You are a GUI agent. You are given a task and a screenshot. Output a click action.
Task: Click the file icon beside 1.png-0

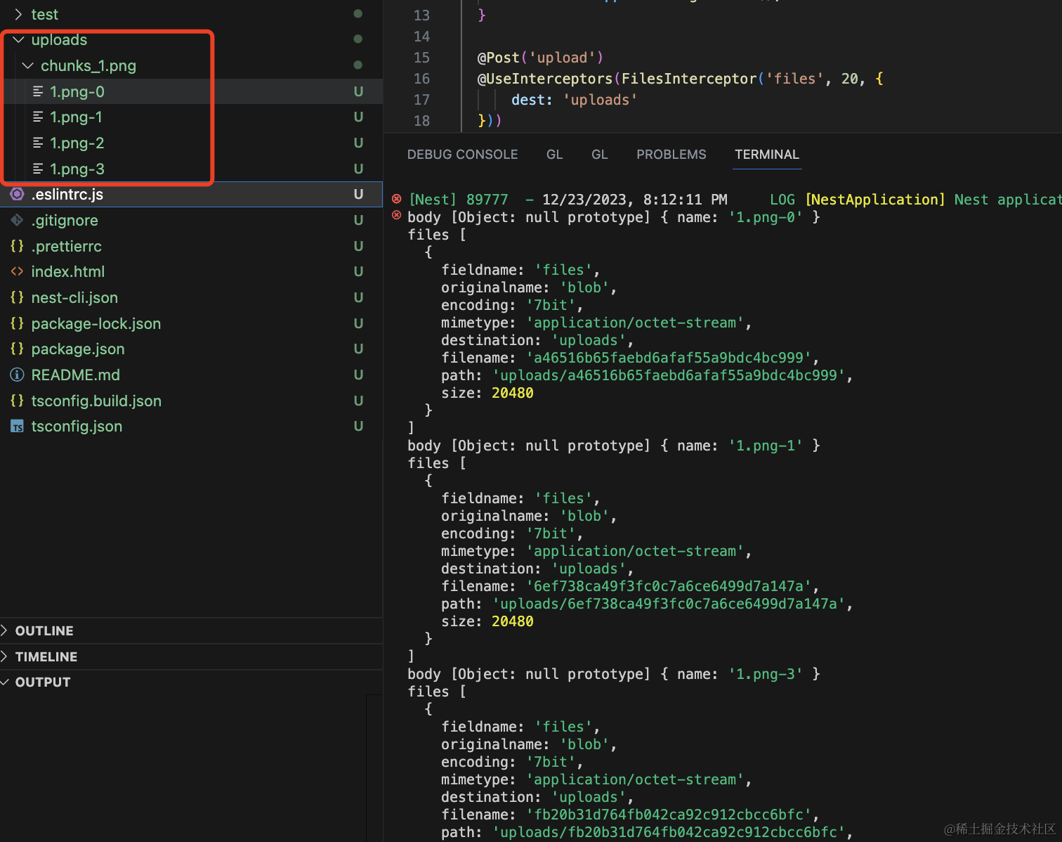38,91
